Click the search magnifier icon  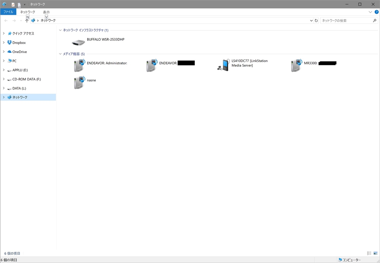coord(375,21)
